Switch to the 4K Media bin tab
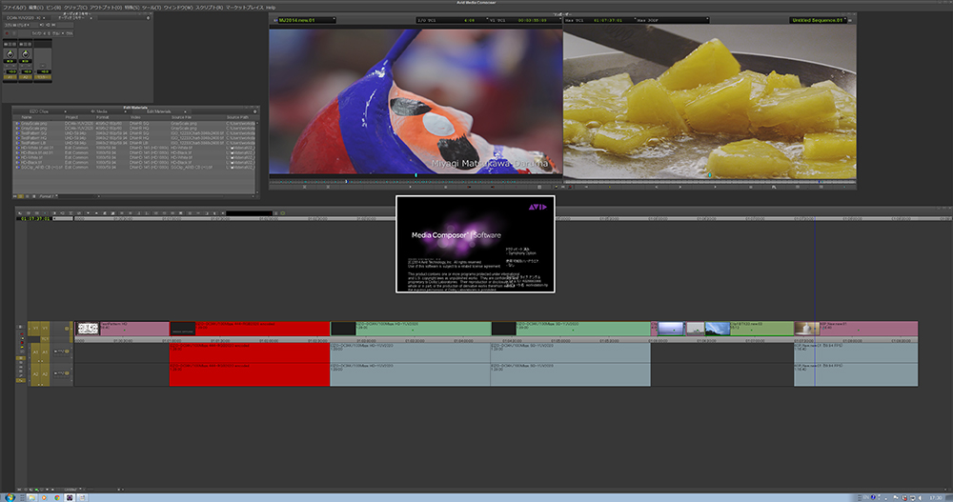This screenshot has width=953, height=502. coord(98,111)
